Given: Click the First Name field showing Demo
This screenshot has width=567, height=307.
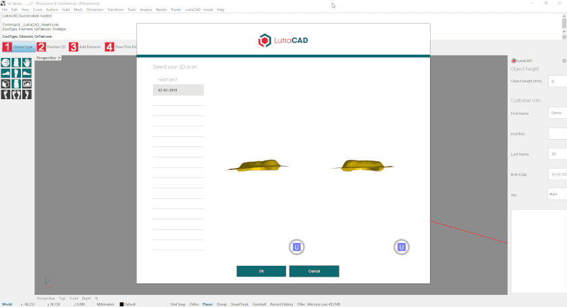Looking at the screenshot, I should pos(558,113).
